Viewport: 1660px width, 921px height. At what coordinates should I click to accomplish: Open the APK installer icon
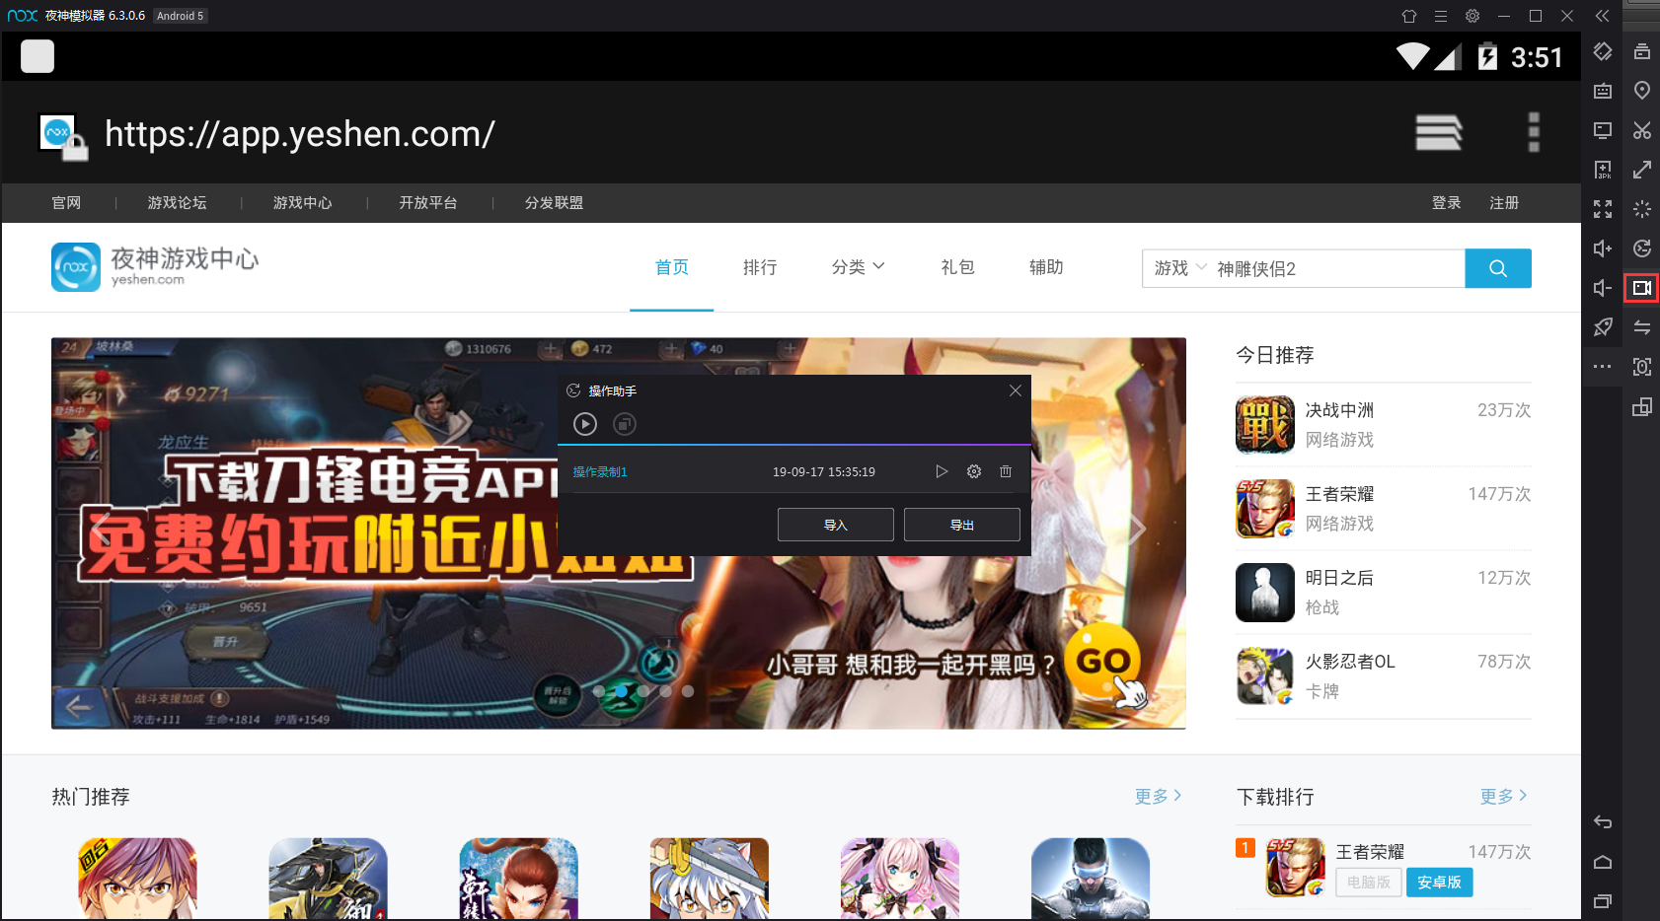point(1603,170)
